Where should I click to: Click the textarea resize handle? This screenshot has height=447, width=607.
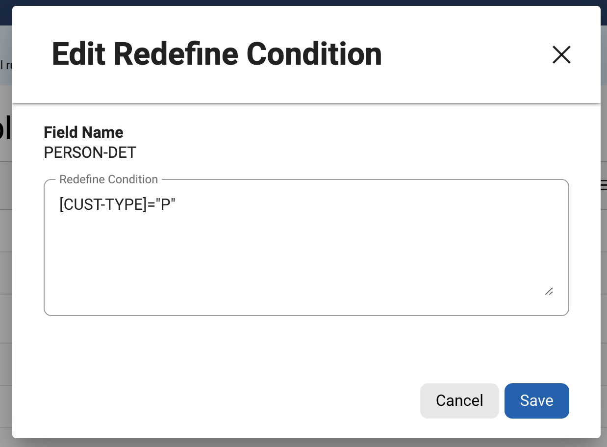coord(549,291)
